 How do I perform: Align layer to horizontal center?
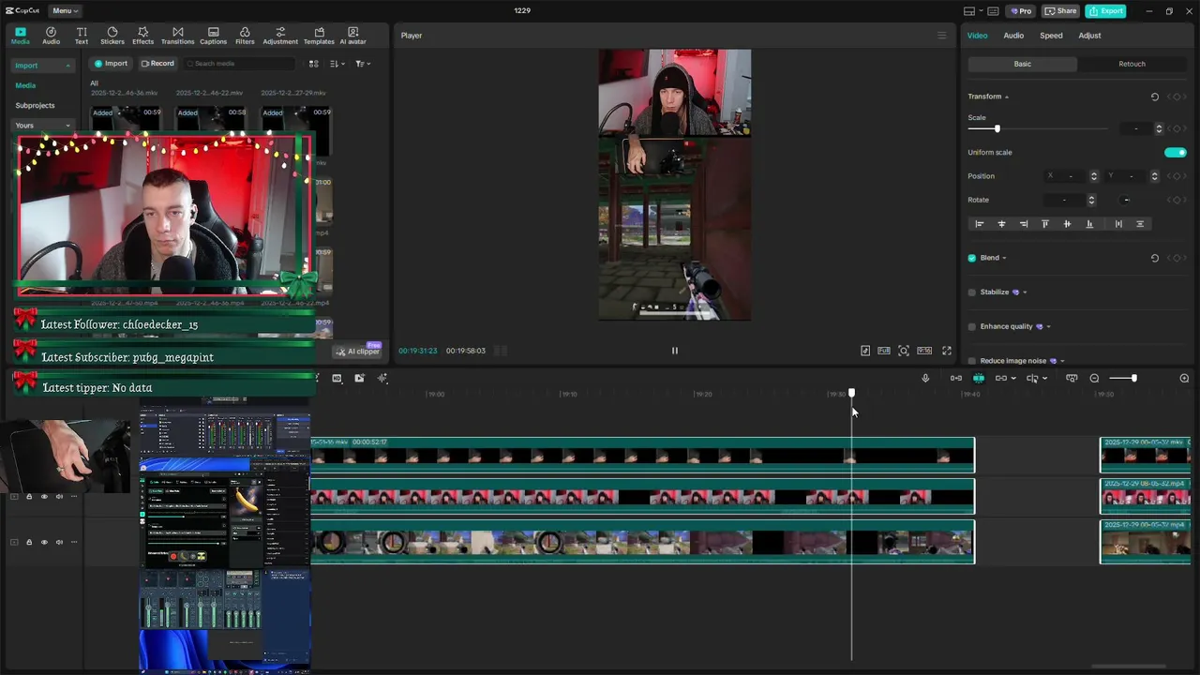1001,224
